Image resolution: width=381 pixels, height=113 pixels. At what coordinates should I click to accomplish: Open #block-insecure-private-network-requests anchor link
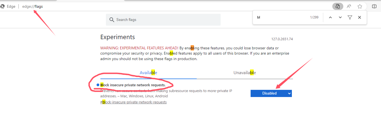133,102
